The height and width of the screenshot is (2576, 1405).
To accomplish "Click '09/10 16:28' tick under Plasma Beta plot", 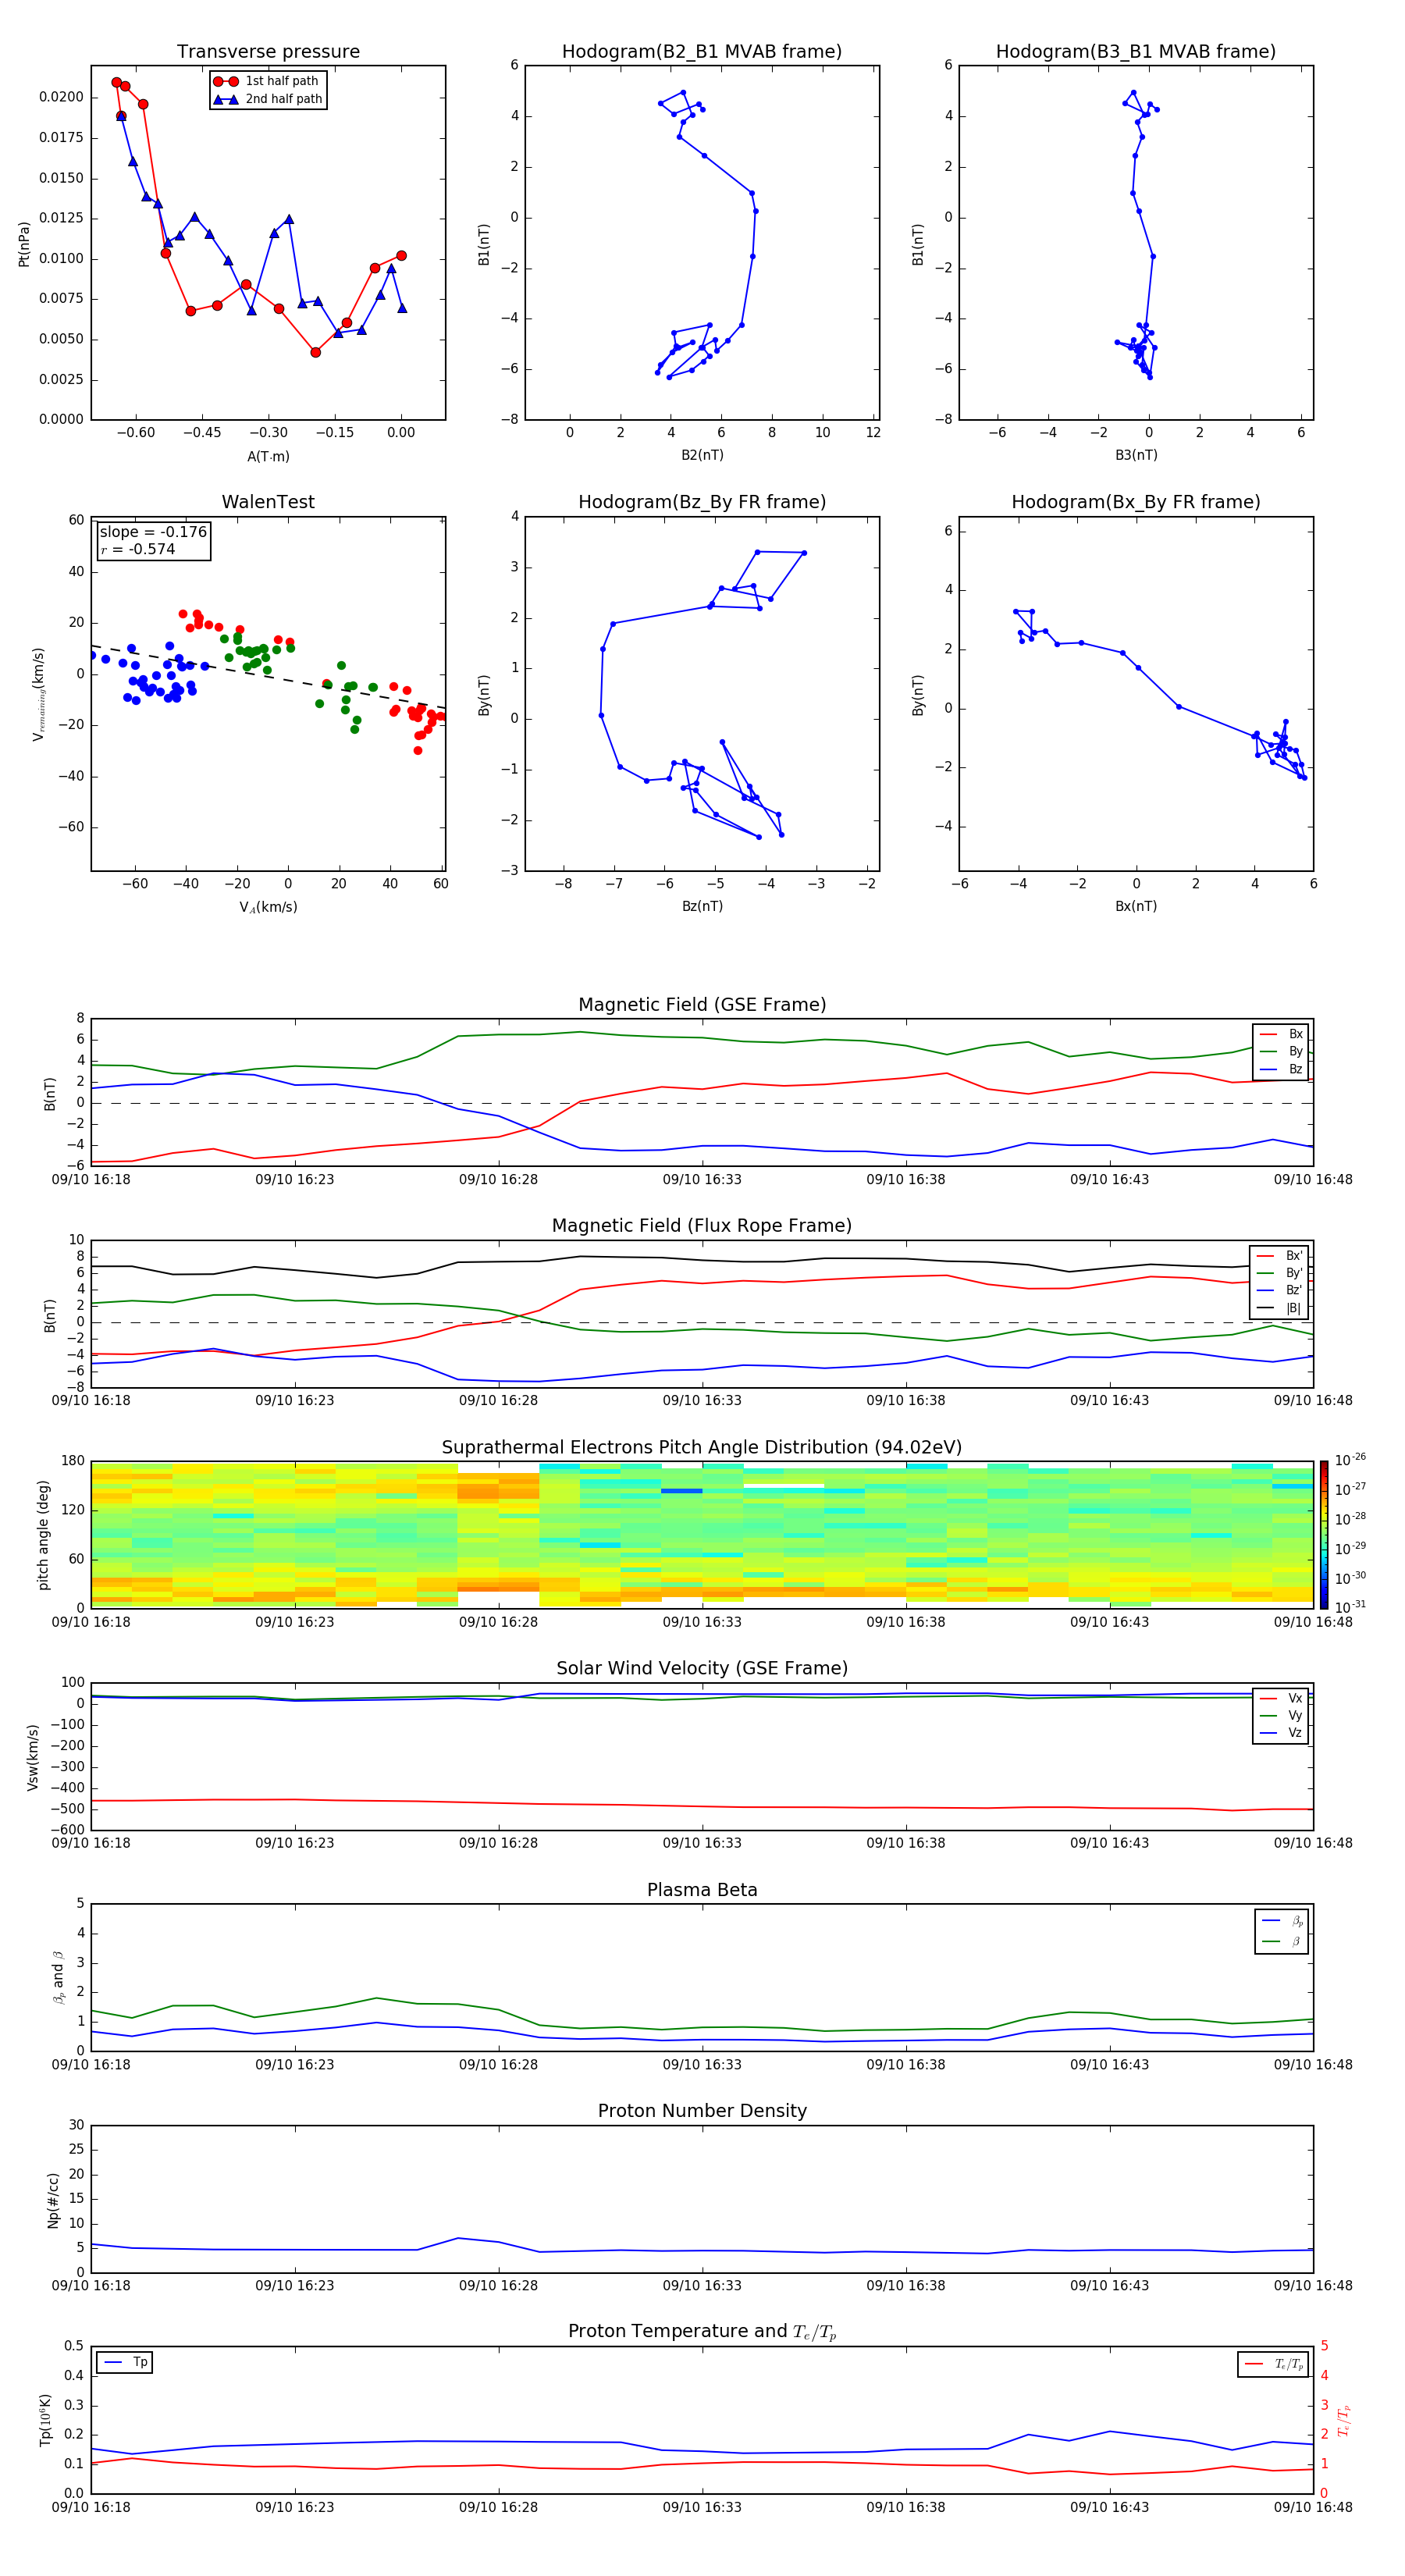I will coord(498,2064).
